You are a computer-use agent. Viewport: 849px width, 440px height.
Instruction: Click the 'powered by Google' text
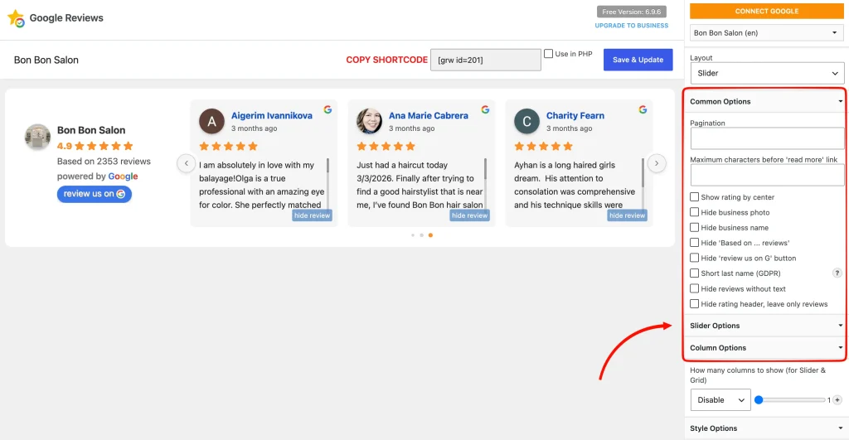coord(98,176)
